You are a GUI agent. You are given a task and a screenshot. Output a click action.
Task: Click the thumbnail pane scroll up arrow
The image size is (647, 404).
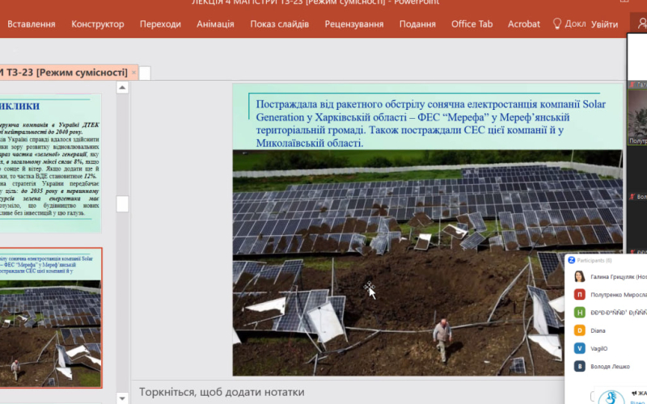[122, 87]
